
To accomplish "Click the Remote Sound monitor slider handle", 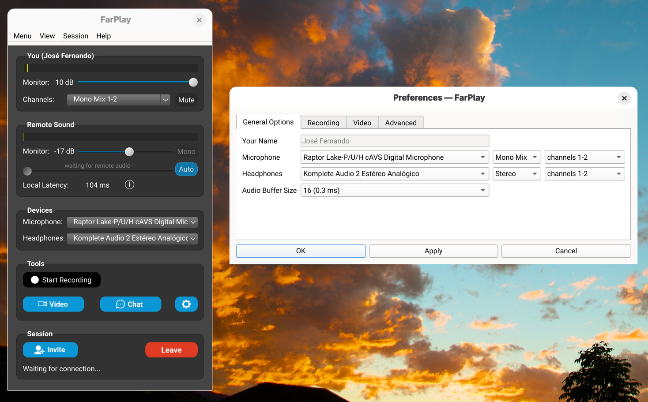I will click(129, 152).
